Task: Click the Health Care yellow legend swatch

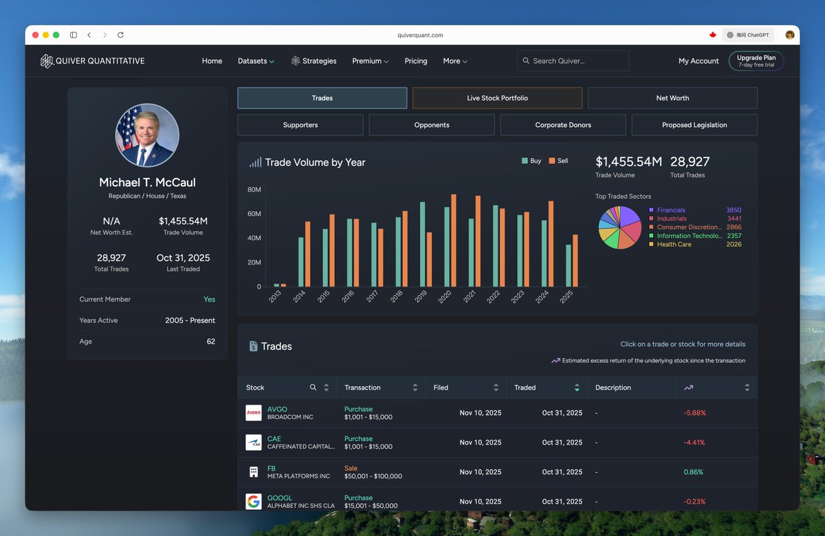Action: click(651, 245)
